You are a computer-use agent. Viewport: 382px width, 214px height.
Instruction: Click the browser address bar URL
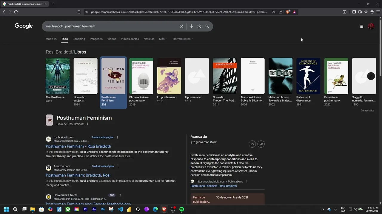coord(179,12)
